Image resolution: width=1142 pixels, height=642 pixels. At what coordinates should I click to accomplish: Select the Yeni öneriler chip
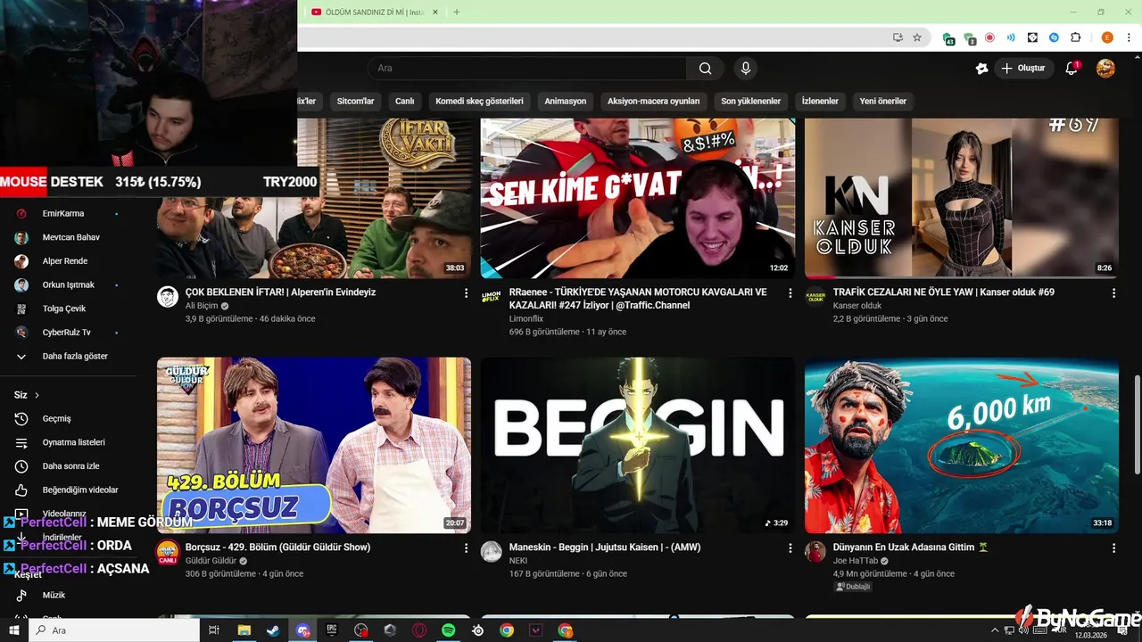point(883,101)
